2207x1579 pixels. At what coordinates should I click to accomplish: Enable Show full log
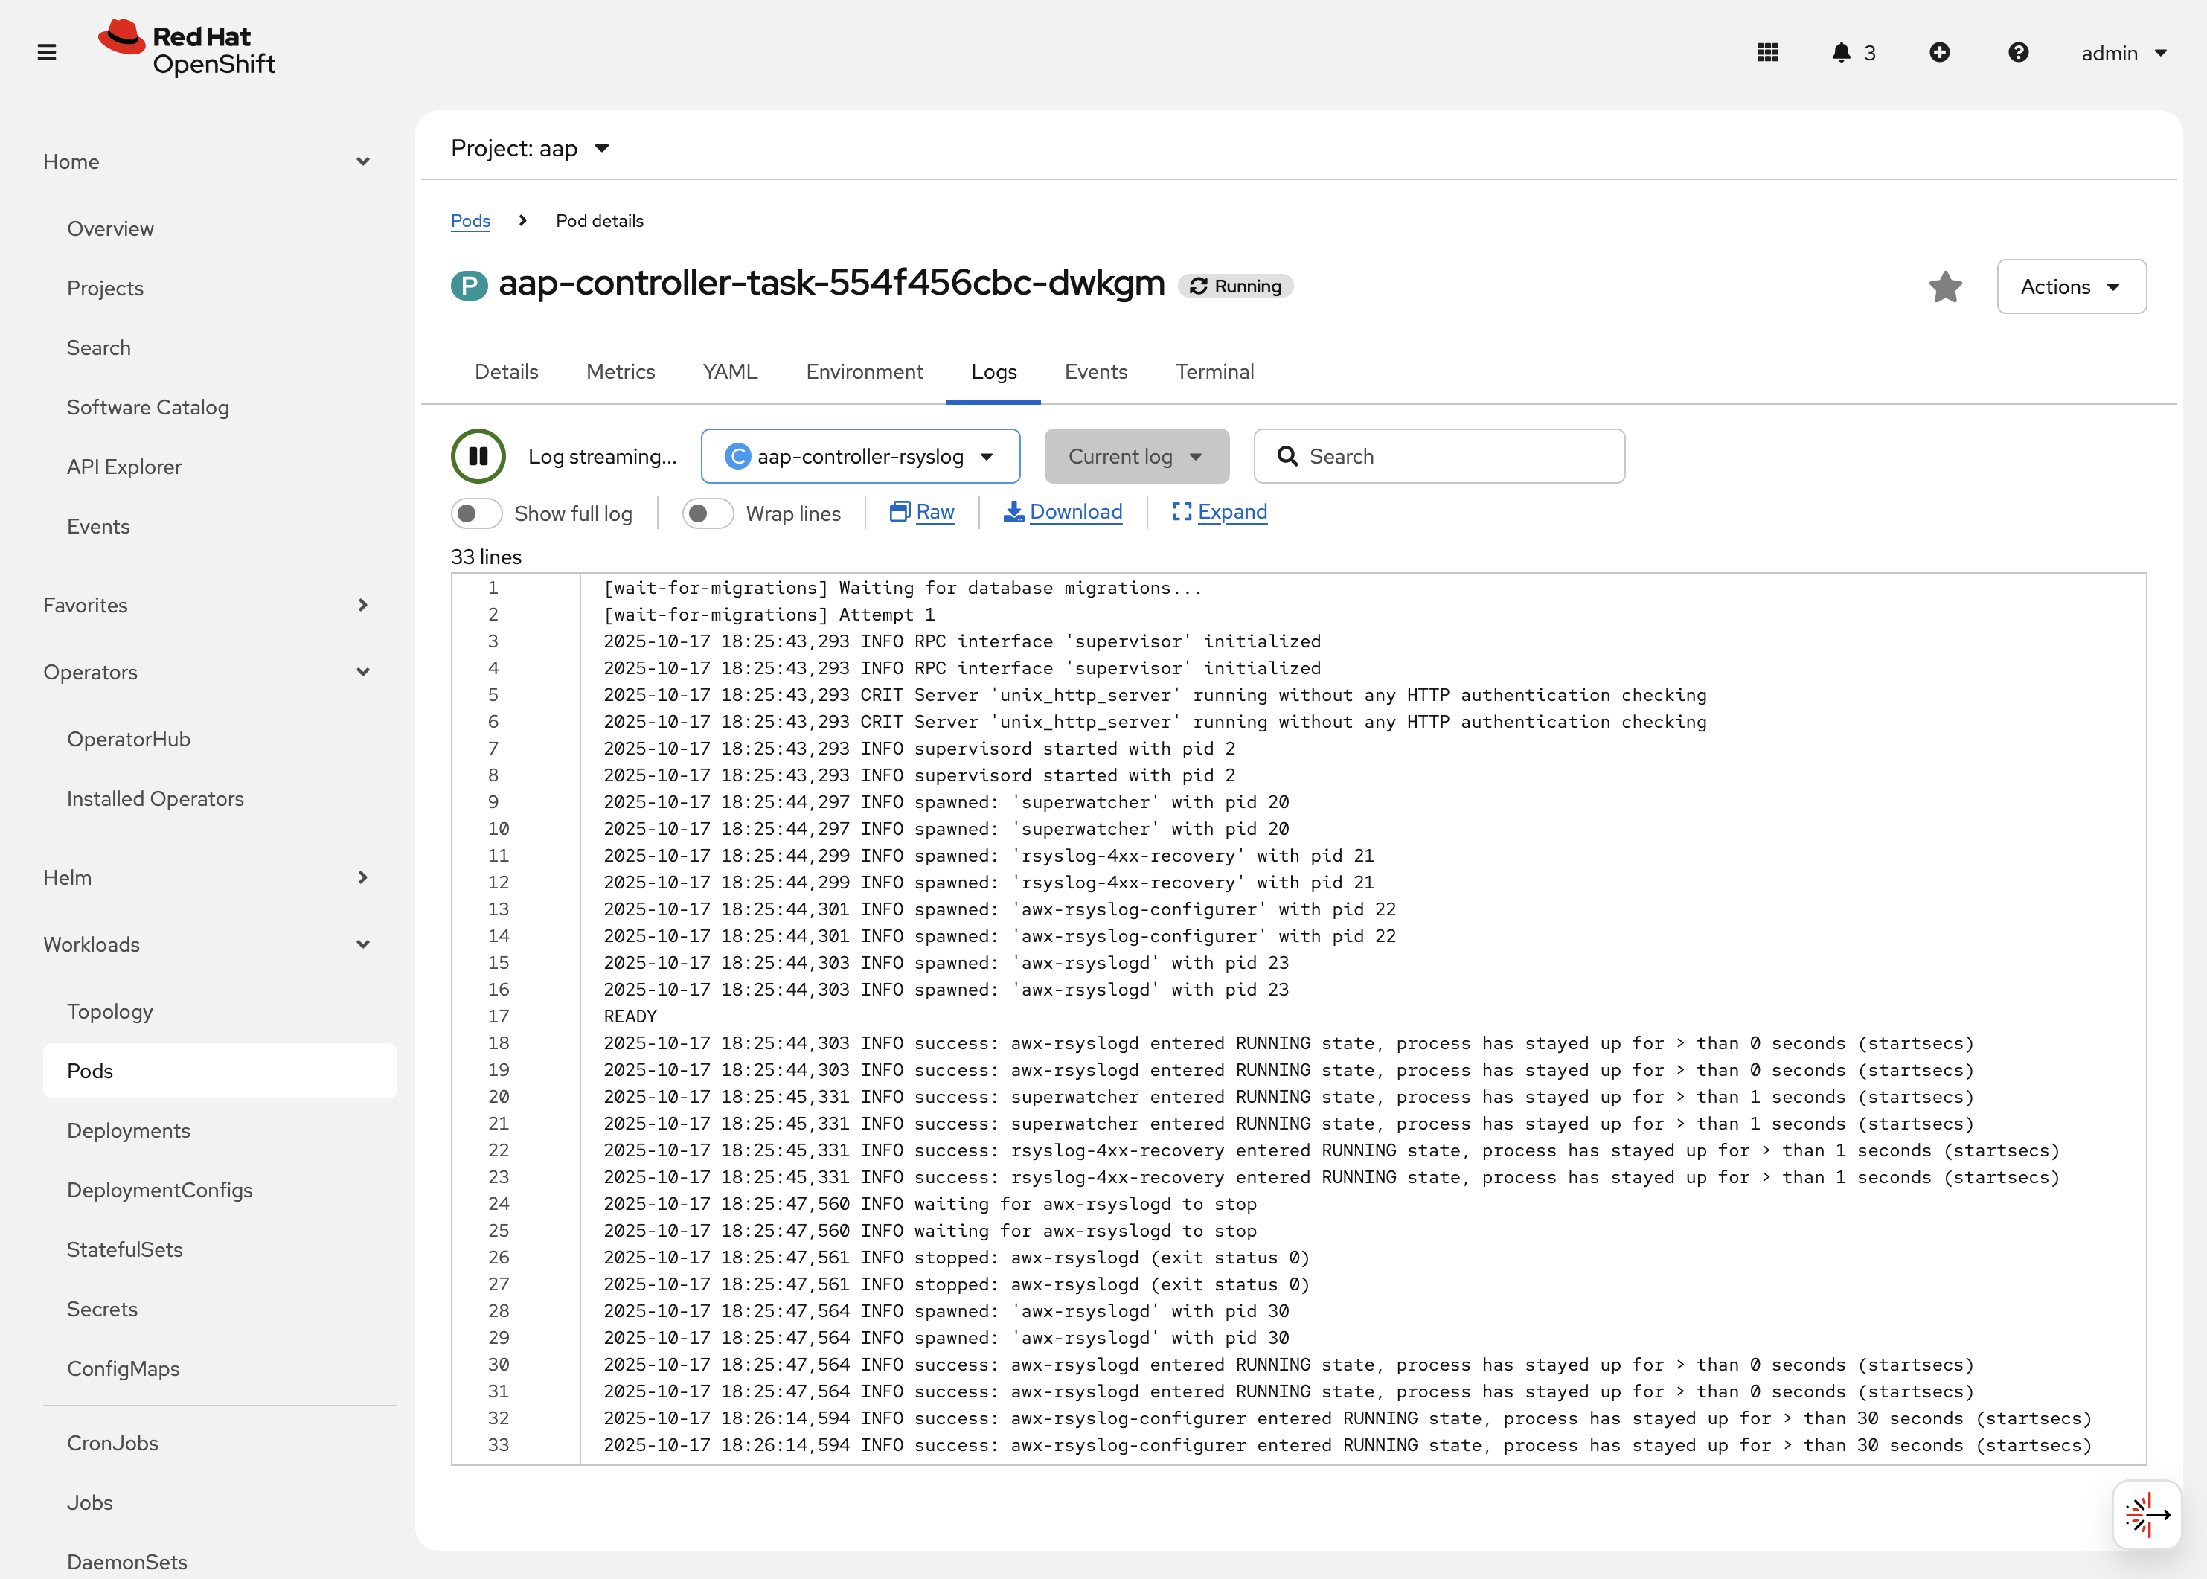coord(476,513)
